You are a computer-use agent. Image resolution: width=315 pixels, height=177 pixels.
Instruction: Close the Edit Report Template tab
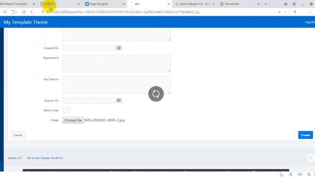click(34, 4)
